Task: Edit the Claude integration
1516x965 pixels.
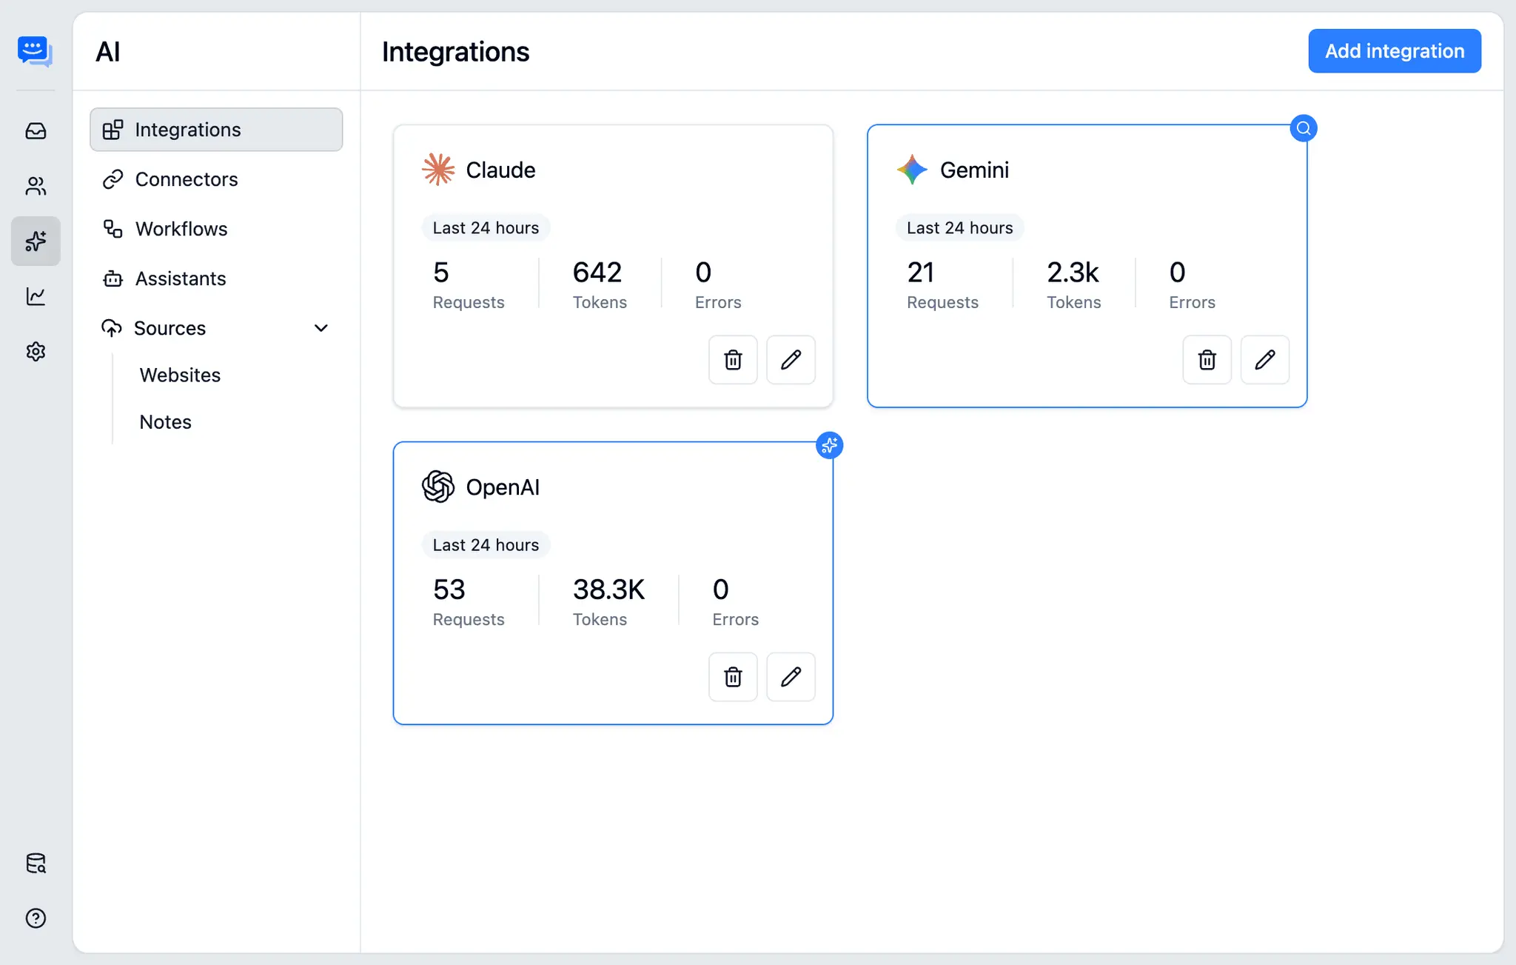Action: tap(791, 360)
